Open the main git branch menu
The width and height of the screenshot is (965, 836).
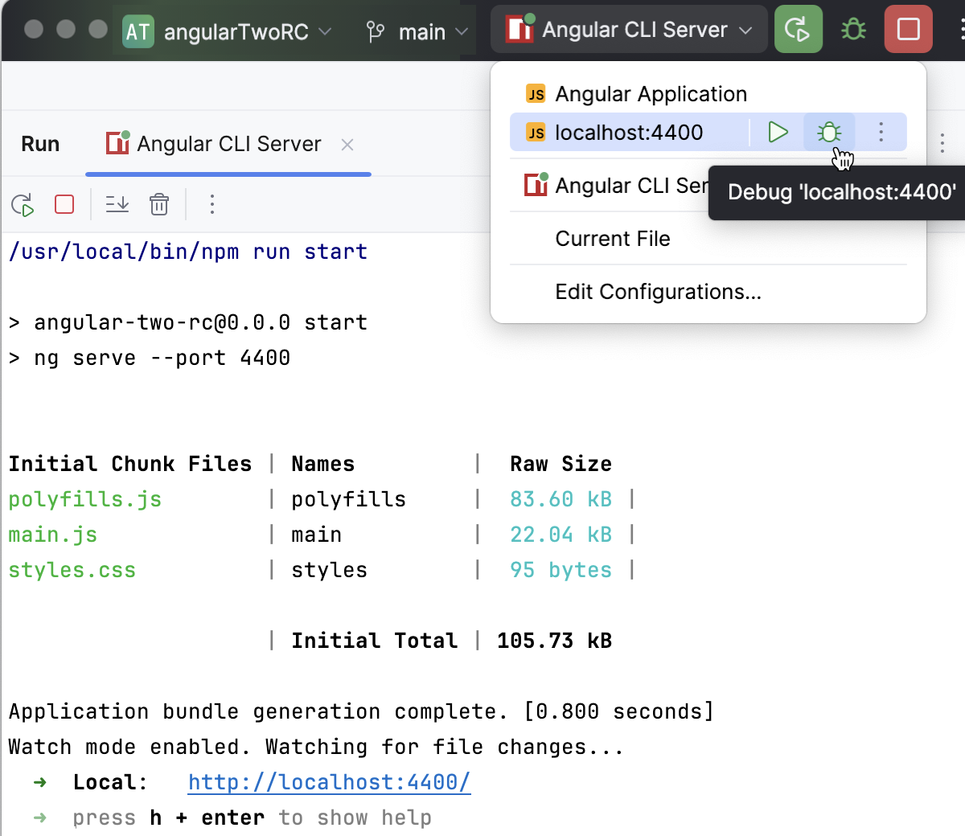[418, 31]
